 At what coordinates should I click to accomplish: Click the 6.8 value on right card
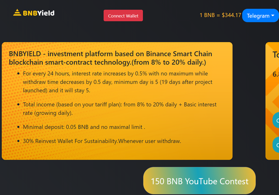275,74
